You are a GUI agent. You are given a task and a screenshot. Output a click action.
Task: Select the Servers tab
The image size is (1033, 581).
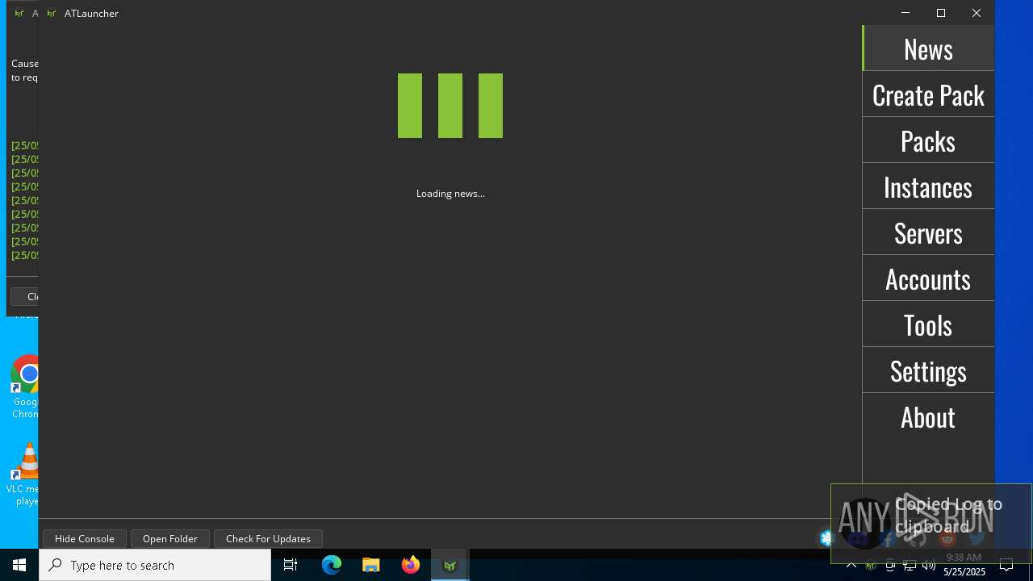point(928,232)
